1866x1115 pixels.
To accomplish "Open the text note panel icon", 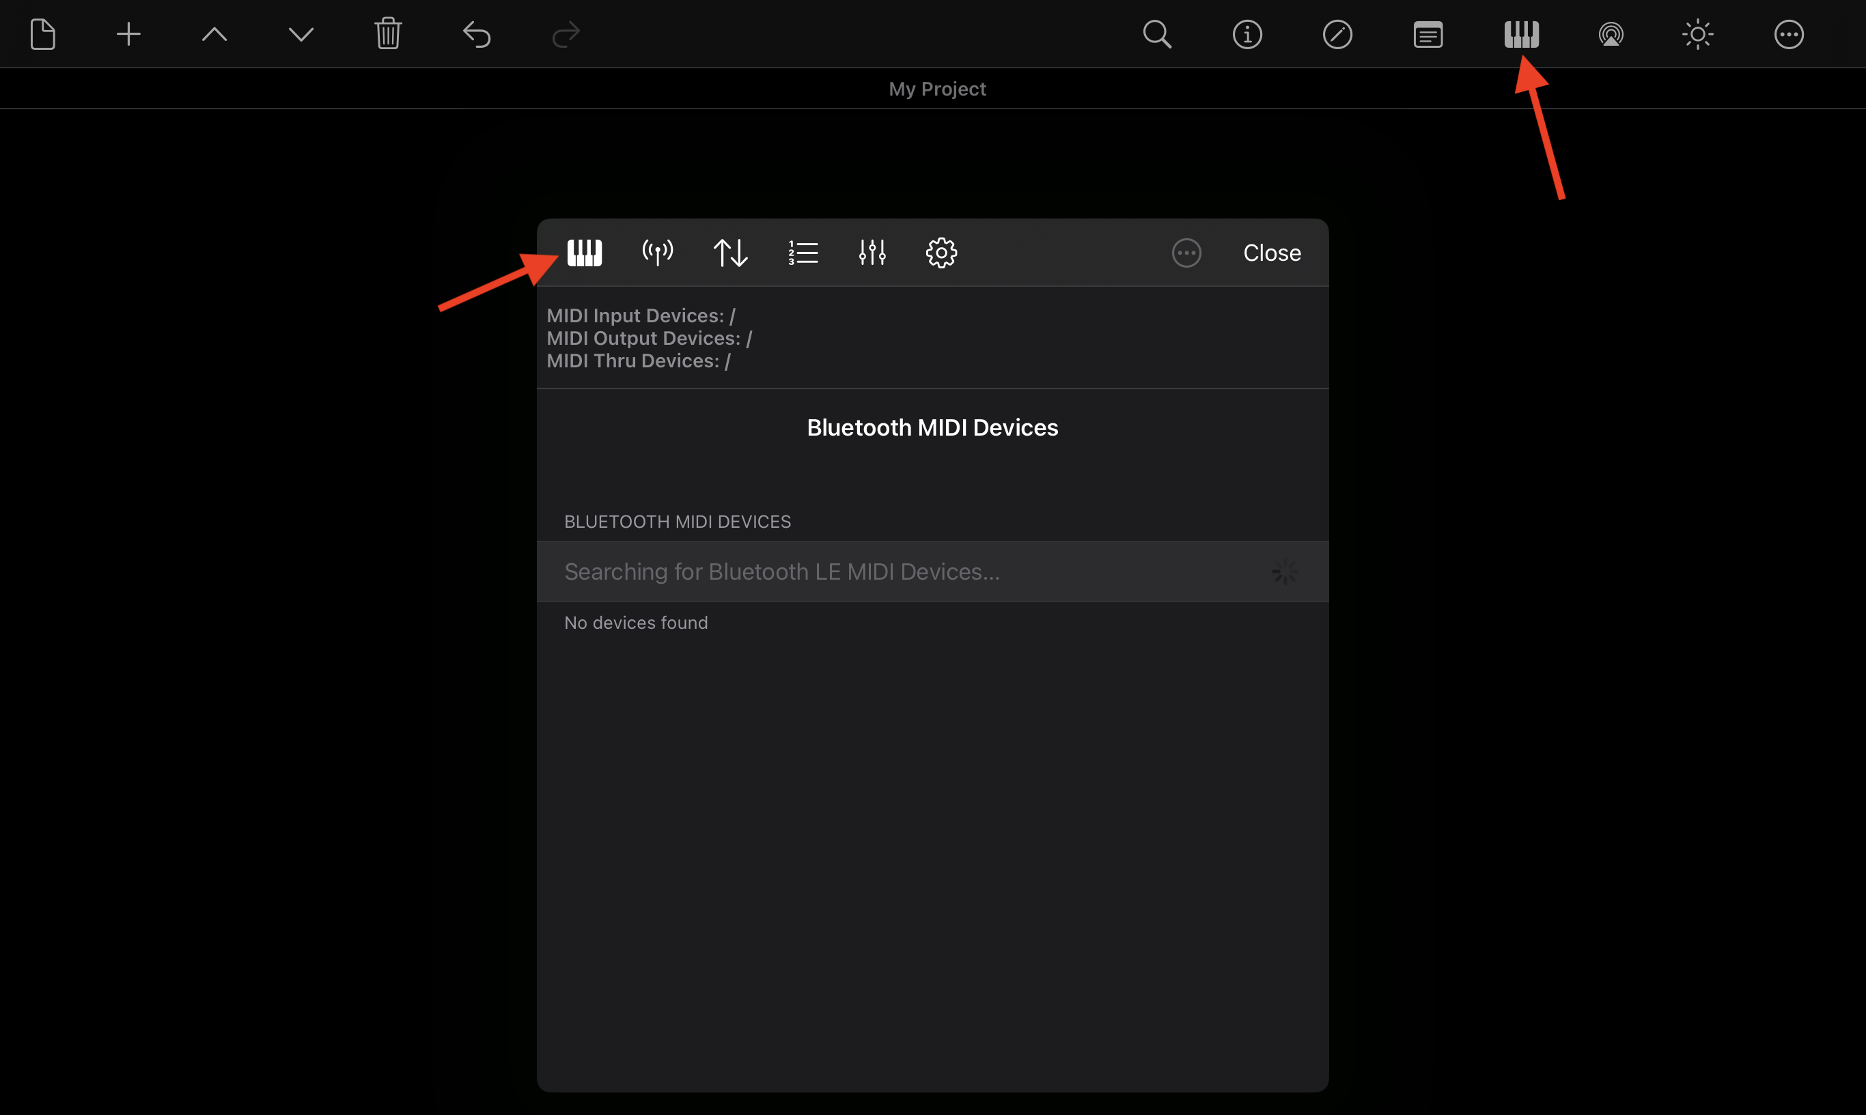I will [1428, 35].
